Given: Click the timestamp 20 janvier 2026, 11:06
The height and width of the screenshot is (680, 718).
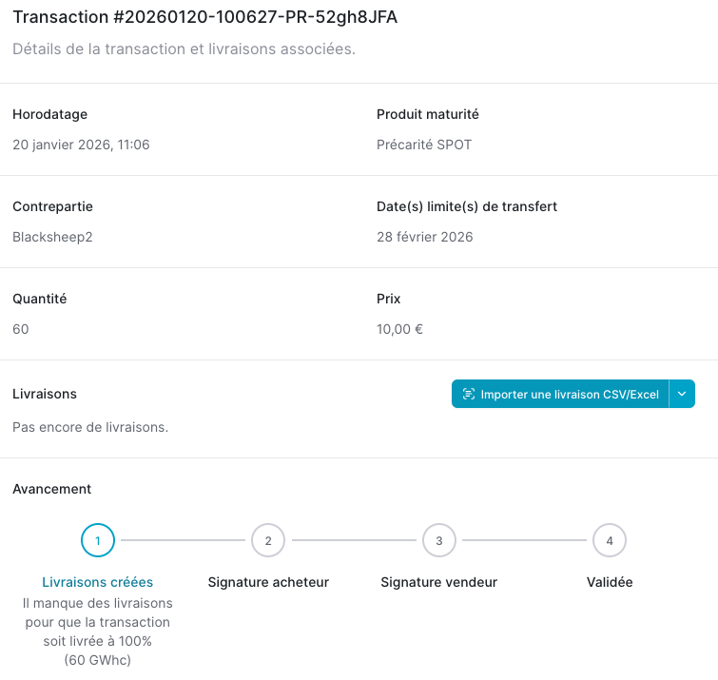Looking at the screenshot, I should pos(81,145).
